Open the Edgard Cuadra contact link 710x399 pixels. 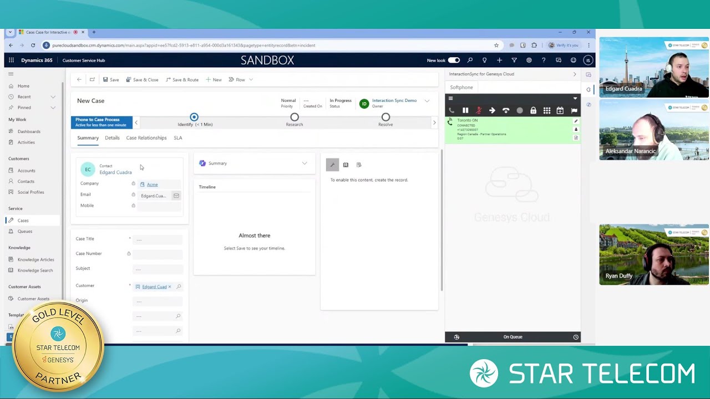(x=115, y=172)
